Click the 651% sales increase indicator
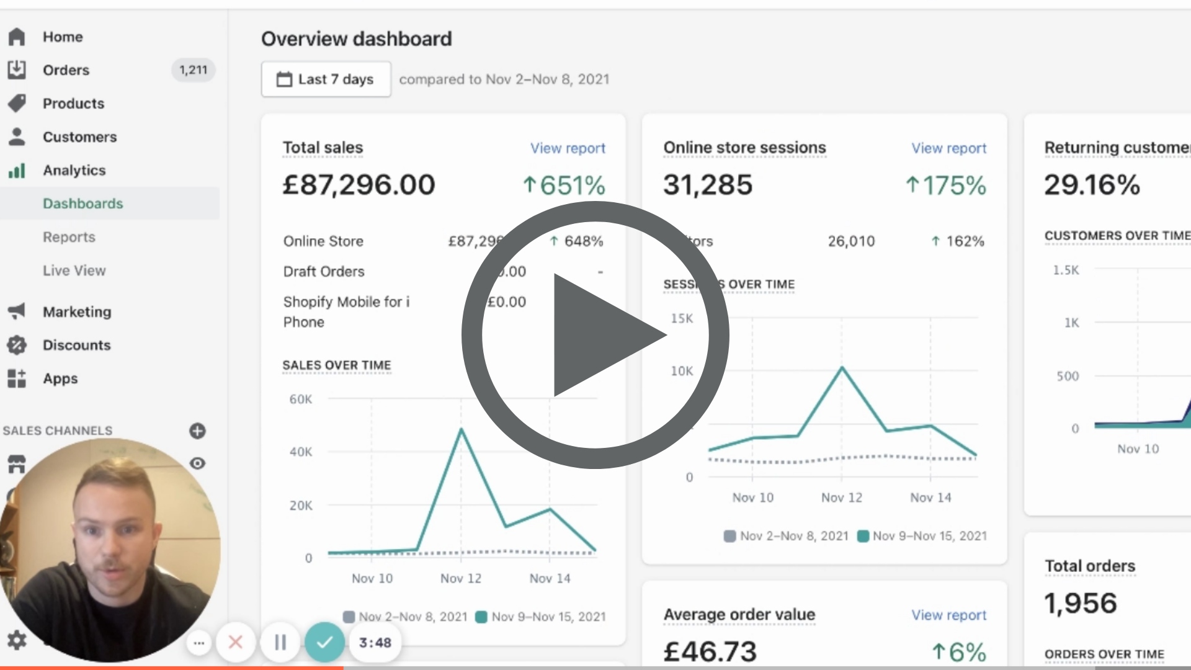 [564, 185]
